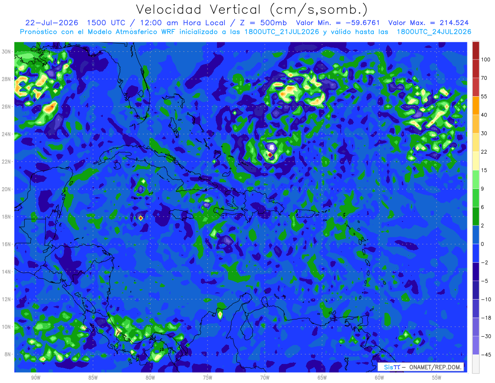Click the dark green swatch between 6 and 2
This screenshot has width=495, height=383.
point(476,216)
